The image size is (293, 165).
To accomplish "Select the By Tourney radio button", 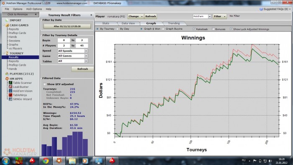I will 98,29.
